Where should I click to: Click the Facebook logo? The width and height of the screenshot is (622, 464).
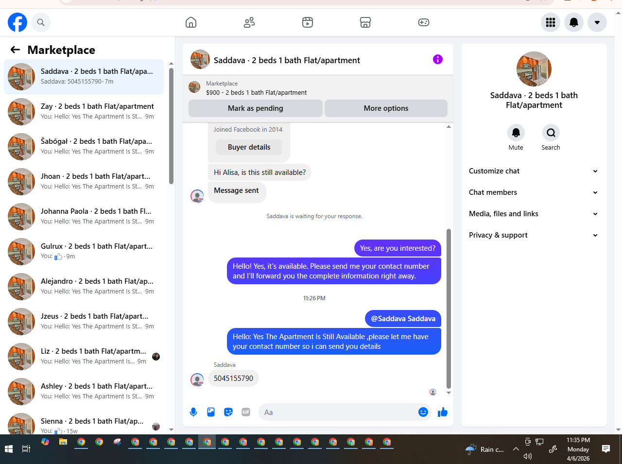(x=17, y=22)
